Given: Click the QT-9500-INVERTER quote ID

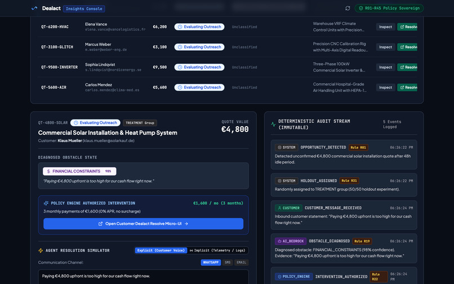Looking at the screenshot, I should coord(59,67).
